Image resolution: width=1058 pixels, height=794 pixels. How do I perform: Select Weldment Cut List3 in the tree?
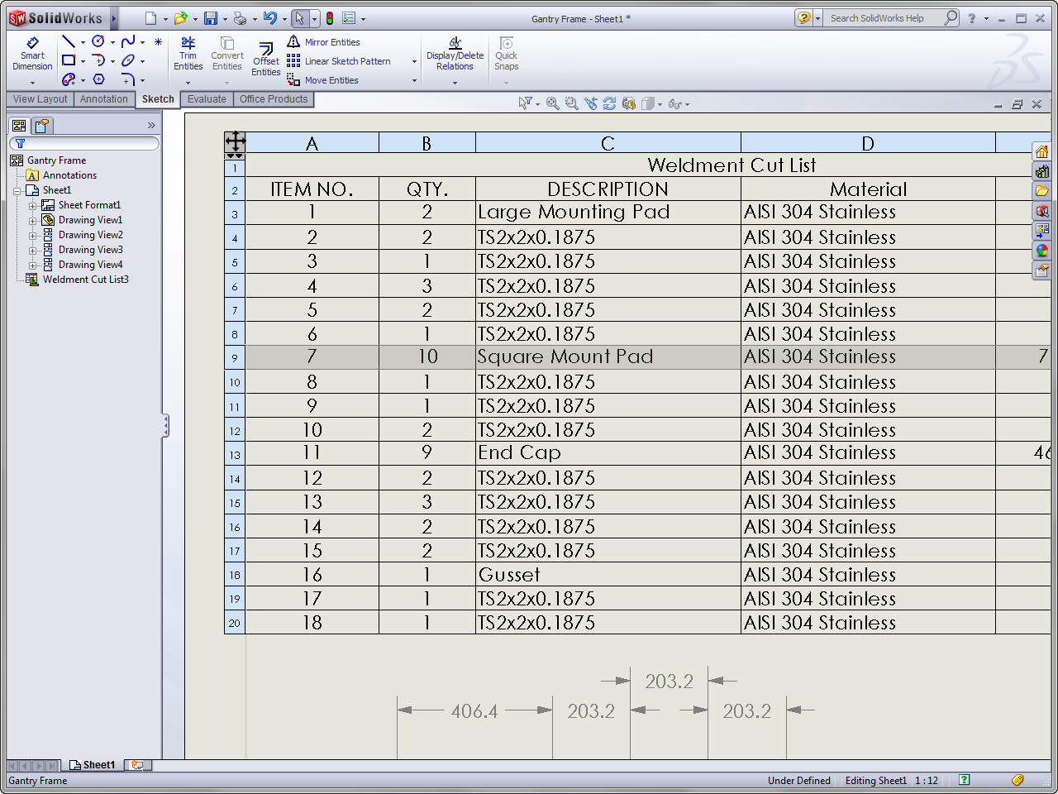coord(85,280)
